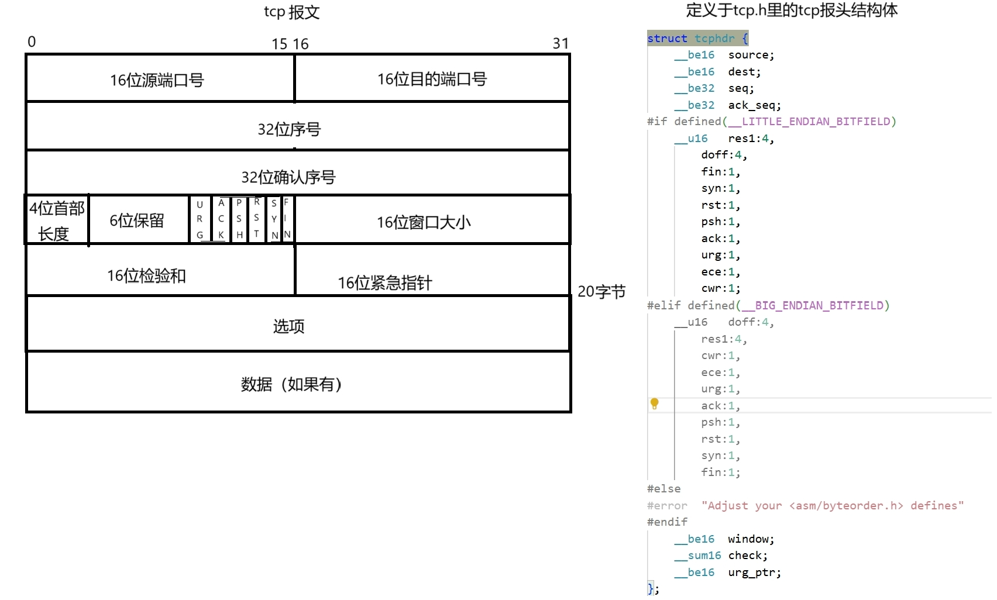Click the '__u16 res1:4,' little-endian line
The image size is (997, 600).
point(724,139)
